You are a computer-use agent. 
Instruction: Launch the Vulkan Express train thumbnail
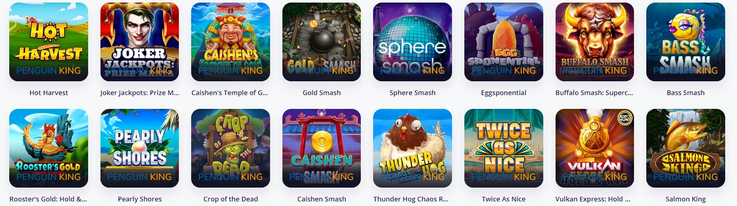pyautogui.click(x=595, y=148)
